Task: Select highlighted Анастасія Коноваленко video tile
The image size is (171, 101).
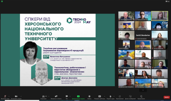Action: [160, 16]
